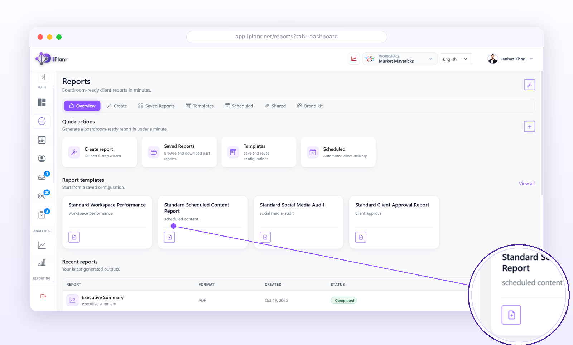Click the Report templates section heading
Viewport: 573px width, 345px height.
click(x=83, y=180)
